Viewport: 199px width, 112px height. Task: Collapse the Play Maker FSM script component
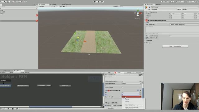[x=145, y=20]
